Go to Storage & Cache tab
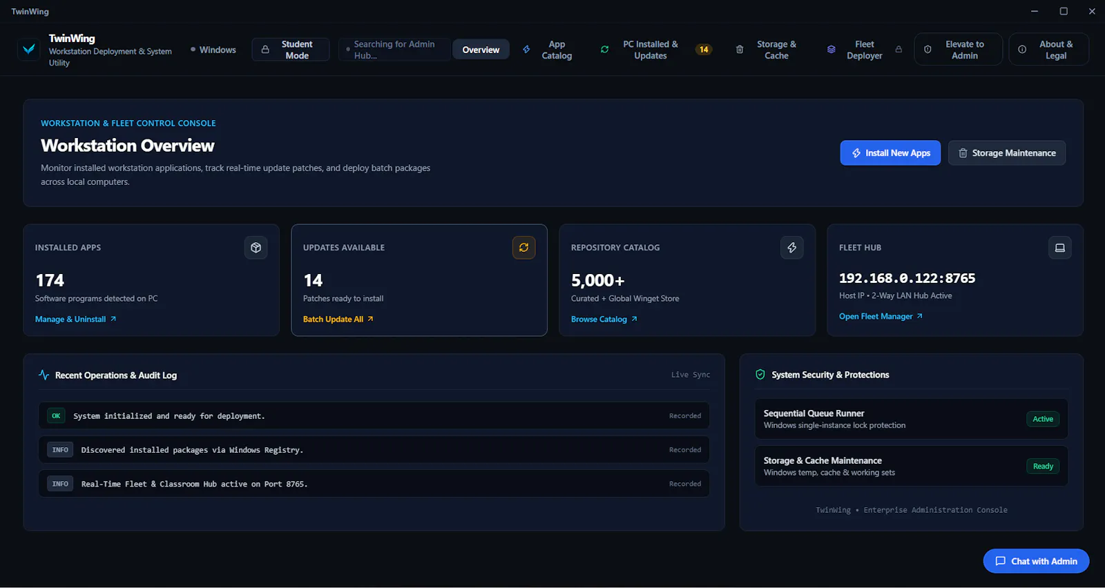This screenshot has height=588, width=1105. coord(768,50)
